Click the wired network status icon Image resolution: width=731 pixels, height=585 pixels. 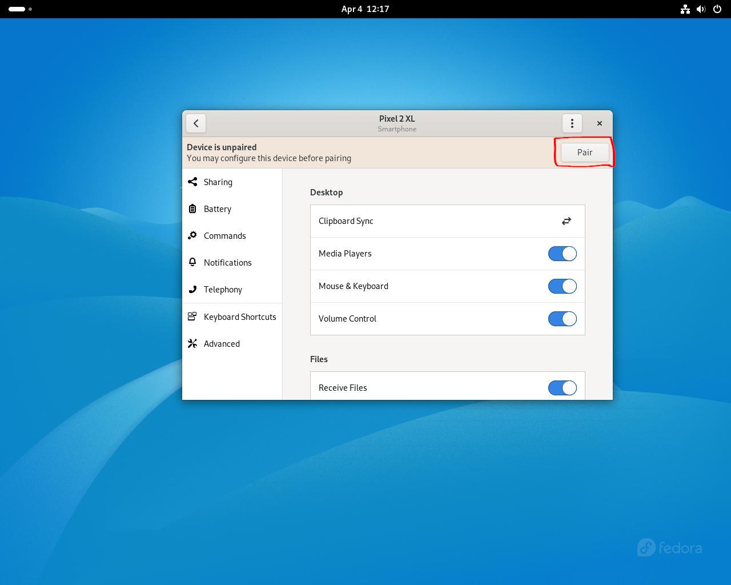point(685,9)
